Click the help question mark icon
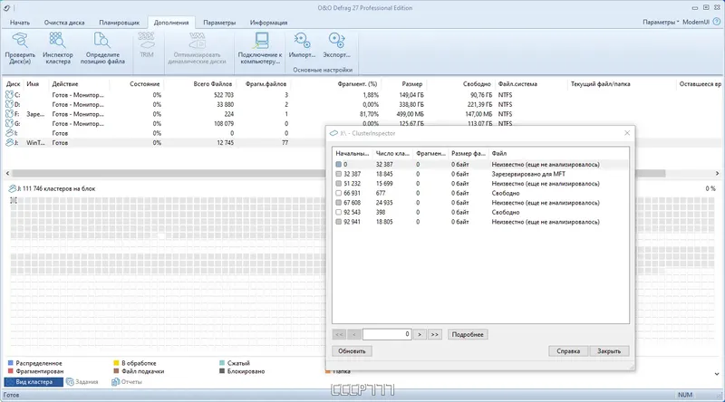 click(717, 22)
